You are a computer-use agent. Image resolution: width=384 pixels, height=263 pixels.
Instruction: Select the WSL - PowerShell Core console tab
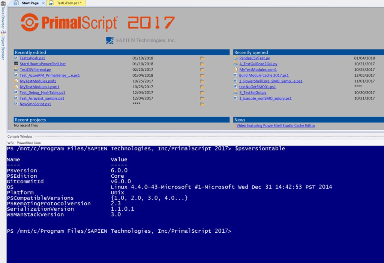coord(24,143)
